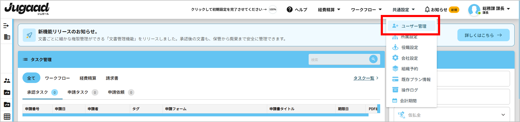The image size is (520, 122).
Task: Click the お知らせ bell icon
Action: point(427,10)
